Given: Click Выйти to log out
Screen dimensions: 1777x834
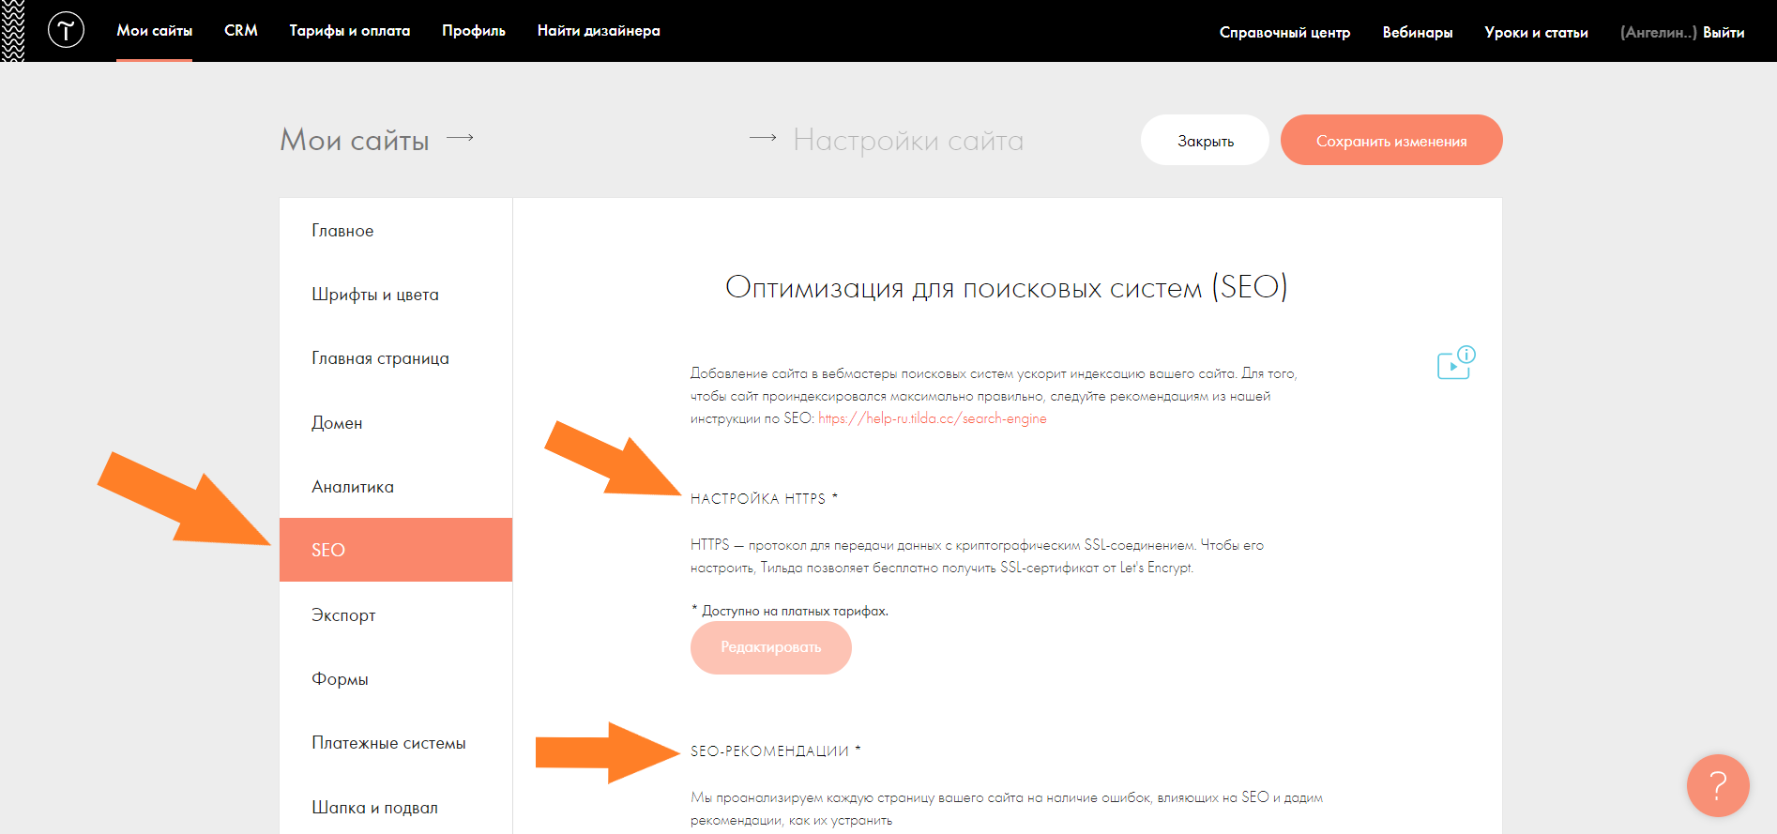Looking at the screenshot, I should (x=1724, y=33).
